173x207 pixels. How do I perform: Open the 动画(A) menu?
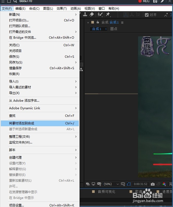pyautogui.click(x=76, y=9)
